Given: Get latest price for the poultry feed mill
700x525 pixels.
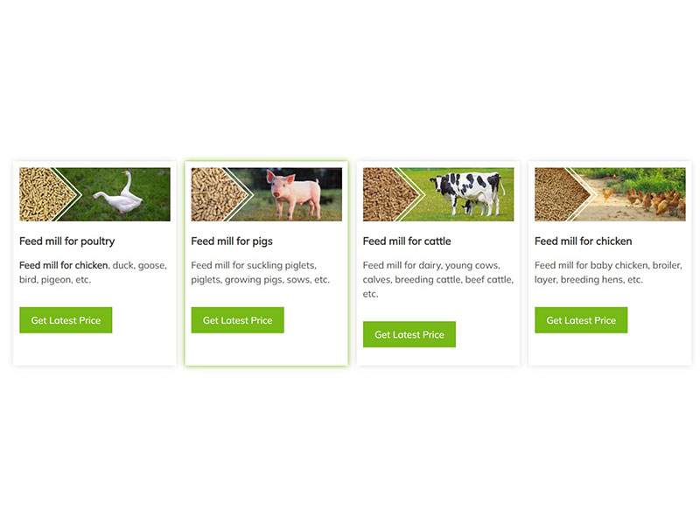Looking at the screenshot, I should (66, 320).
